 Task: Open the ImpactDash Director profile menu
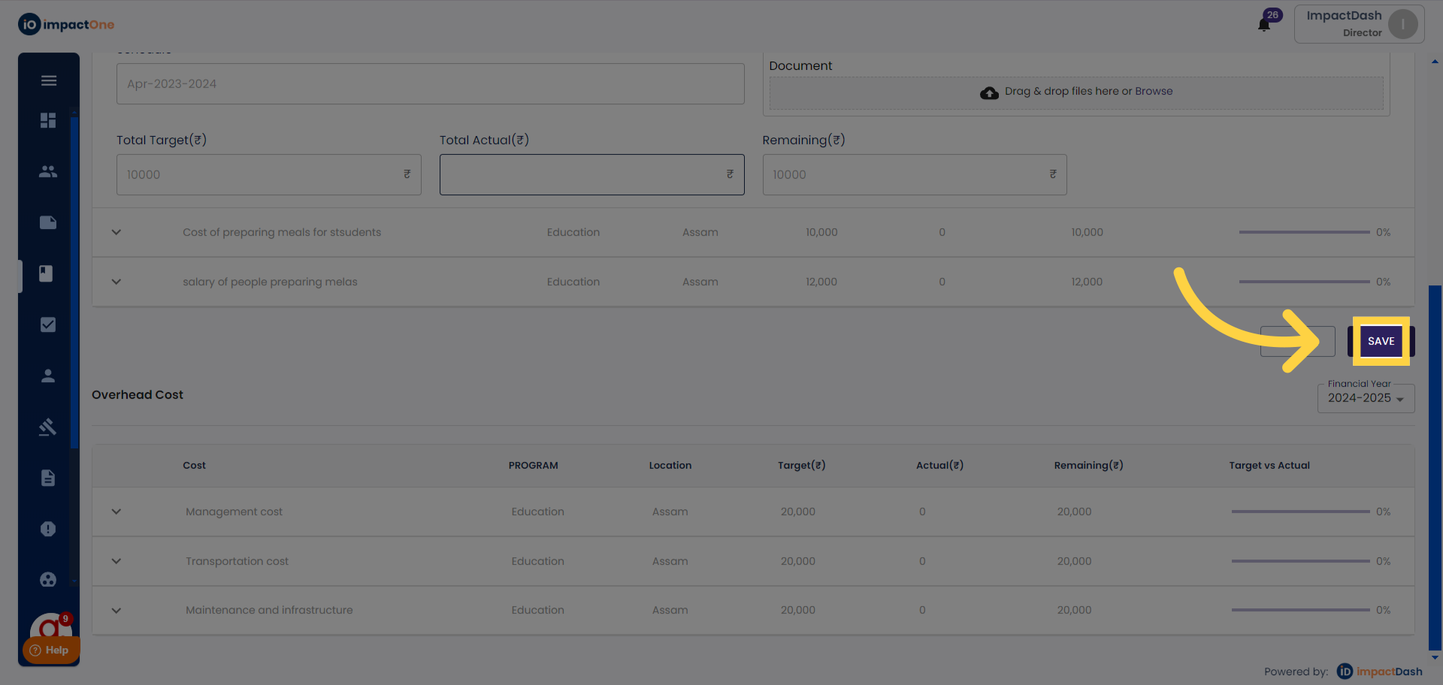1359,24
